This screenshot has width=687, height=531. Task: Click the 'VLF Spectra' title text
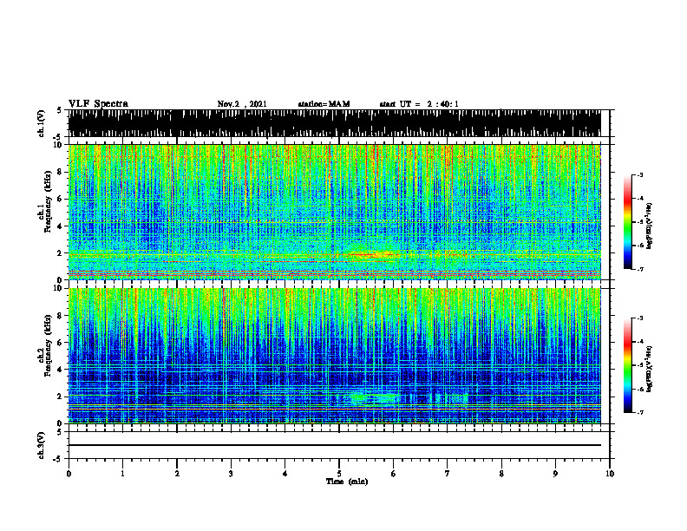point(98,103)
